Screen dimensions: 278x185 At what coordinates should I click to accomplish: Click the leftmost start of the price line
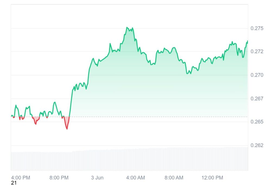click(11, 116)
